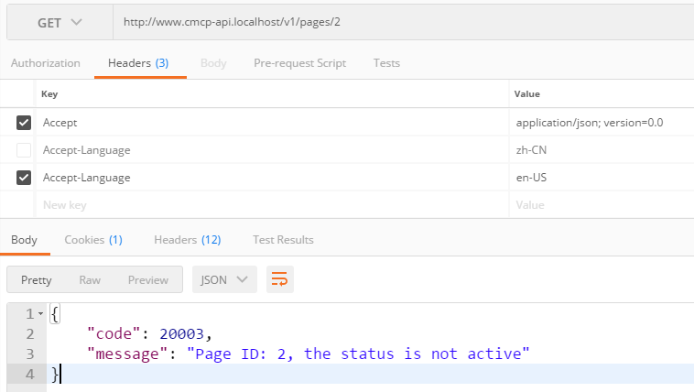View the Test Results tab
The width and height of the screenshot is (694, 392).
(x=283, y=240)
